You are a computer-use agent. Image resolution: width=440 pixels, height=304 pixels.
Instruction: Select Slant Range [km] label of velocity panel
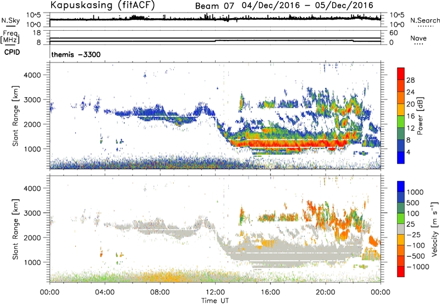(15, 229)
